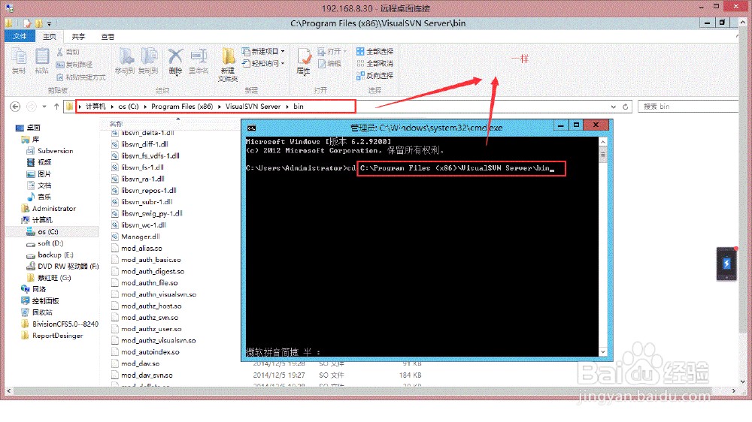Click the 复制到 (Copy to) icon

pos(148,61)
